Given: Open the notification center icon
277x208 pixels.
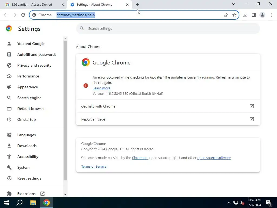Looking at the screenshot, I should 268,203.
